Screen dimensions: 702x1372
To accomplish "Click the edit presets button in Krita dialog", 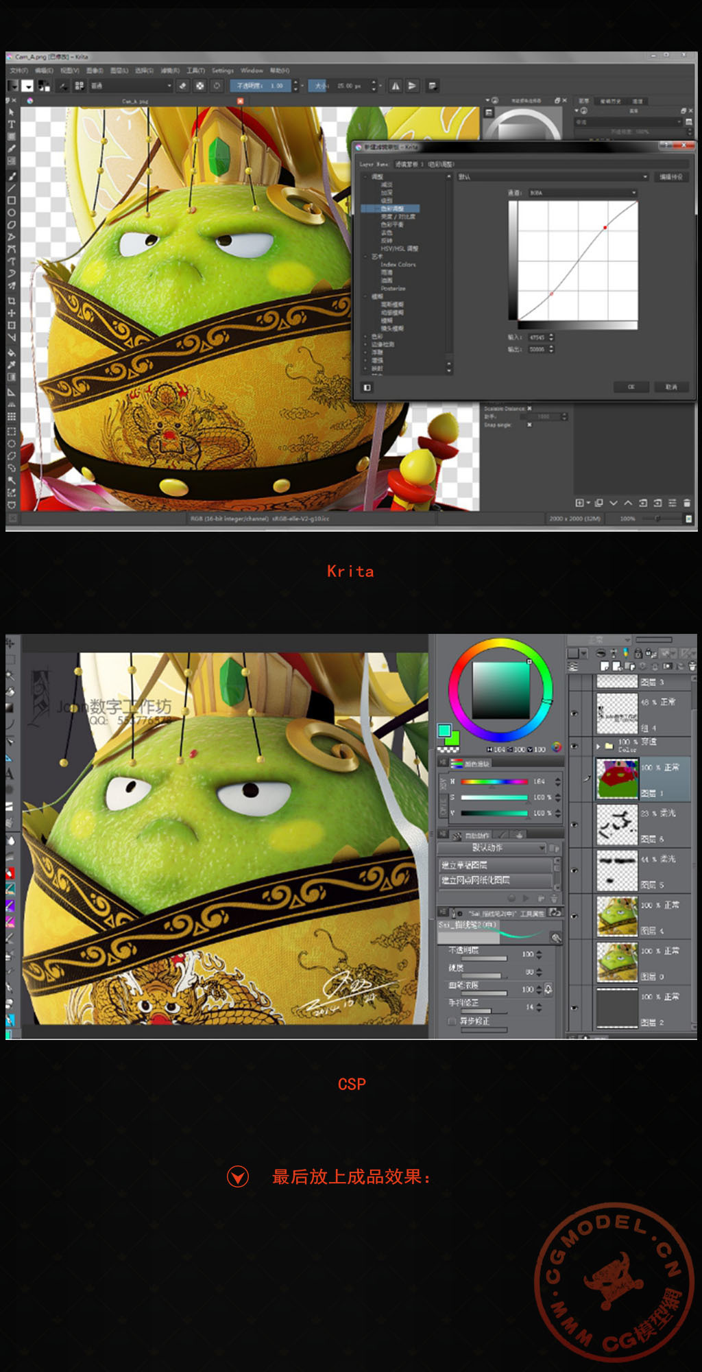I will click(671, 177).
